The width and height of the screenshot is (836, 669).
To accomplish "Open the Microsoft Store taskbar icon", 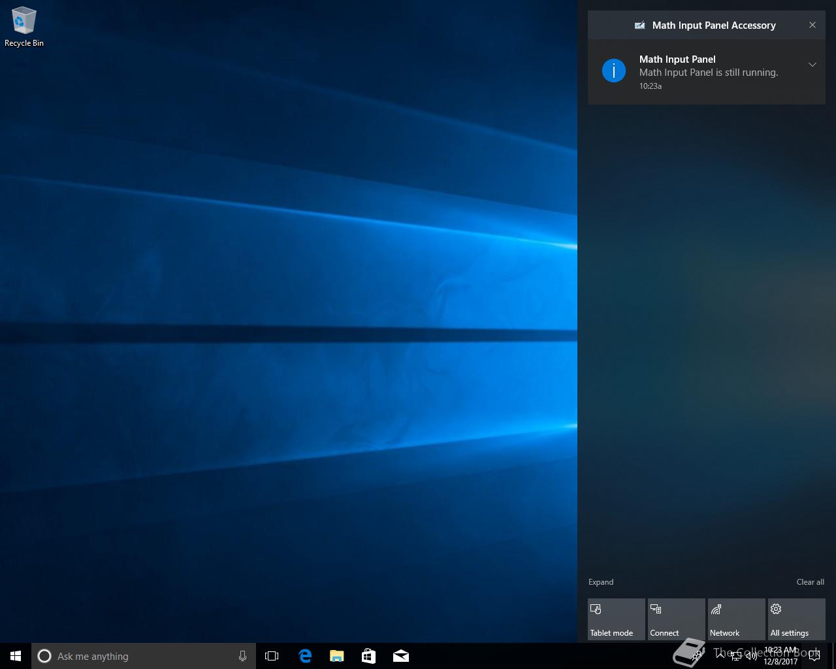I will 369,656.
